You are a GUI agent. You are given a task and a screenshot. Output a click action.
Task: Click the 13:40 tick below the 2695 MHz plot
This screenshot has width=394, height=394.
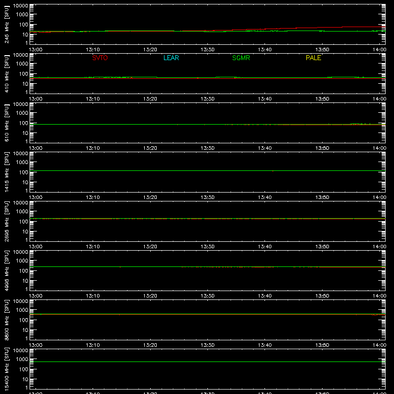265,247
